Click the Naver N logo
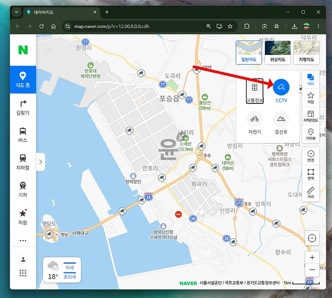Screen dimensions: 332x298 pos(23,50)
